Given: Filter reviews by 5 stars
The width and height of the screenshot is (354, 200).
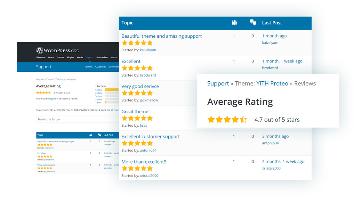Looking at the screenshot, I should point(99,90).
